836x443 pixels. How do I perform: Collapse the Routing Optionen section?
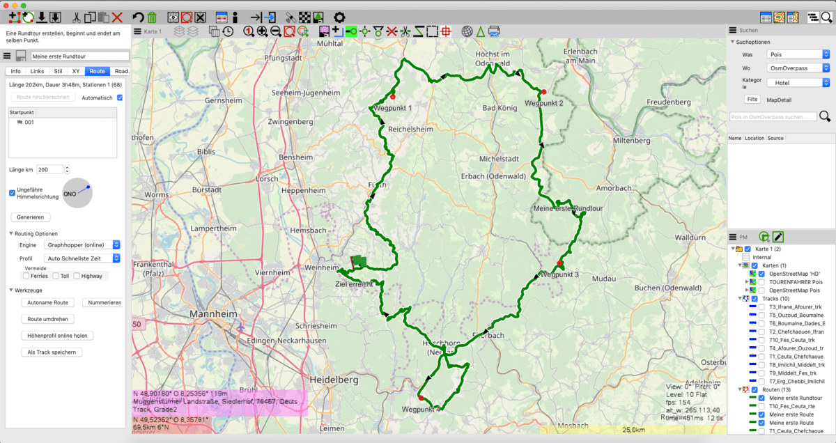[x=11, y=233]
